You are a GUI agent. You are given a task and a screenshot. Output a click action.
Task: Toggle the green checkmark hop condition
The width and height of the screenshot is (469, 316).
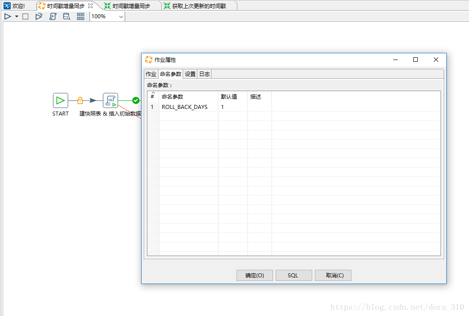click(x=136, y=100)
